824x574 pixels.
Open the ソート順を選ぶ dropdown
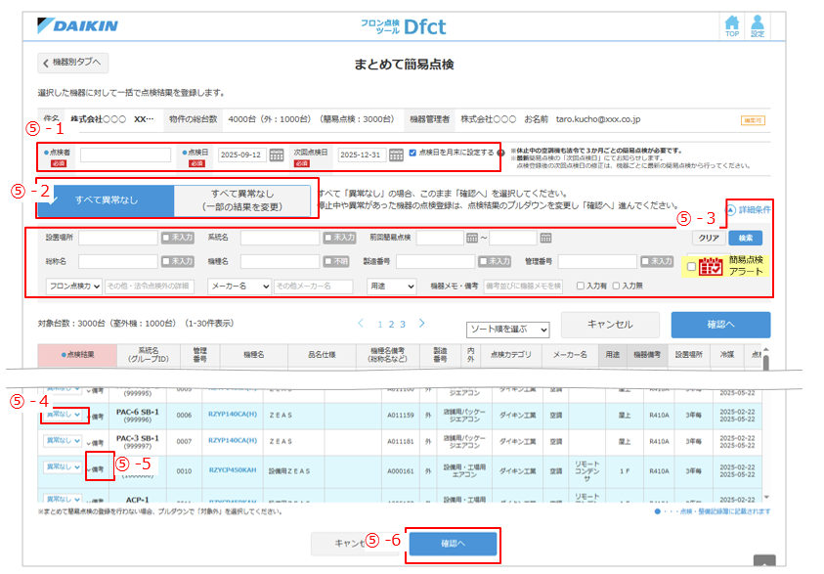[x=508, y=330]
